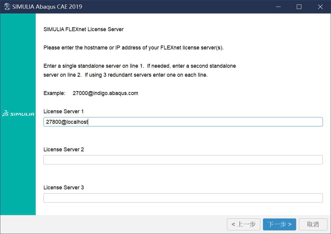Focus the License Server 1 input field
This screenshot has height=234, width=331.
(183, 122)
